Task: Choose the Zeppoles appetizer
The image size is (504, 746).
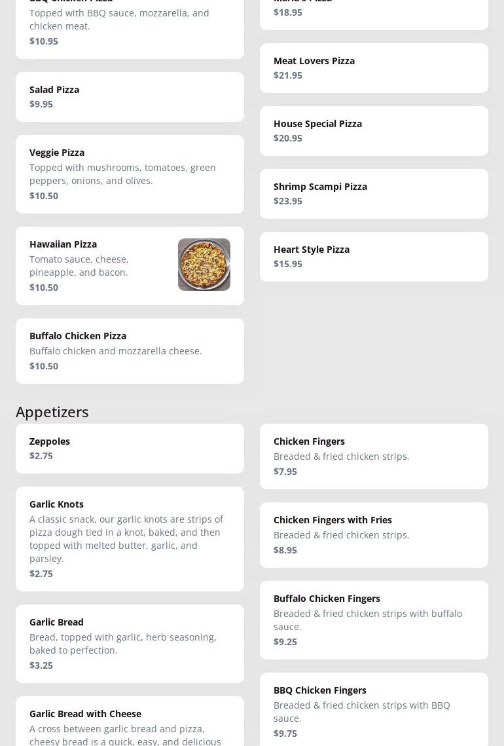Action: pyautogui.click(x=130, y=449)
